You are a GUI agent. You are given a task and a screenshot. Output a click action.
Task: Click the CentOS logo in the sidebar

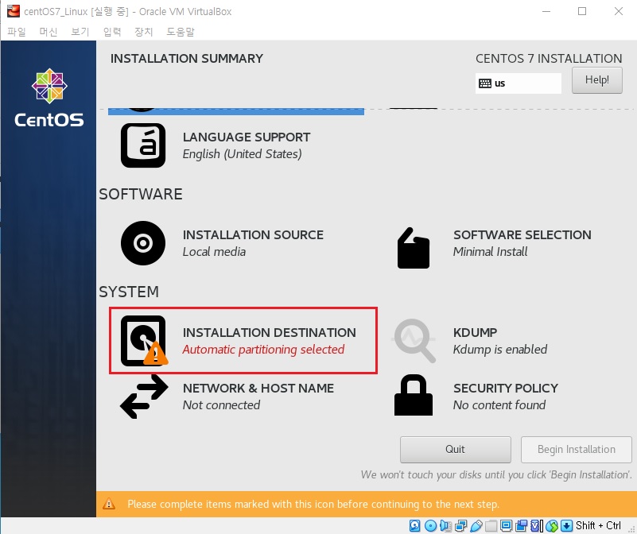coord(49,98)
